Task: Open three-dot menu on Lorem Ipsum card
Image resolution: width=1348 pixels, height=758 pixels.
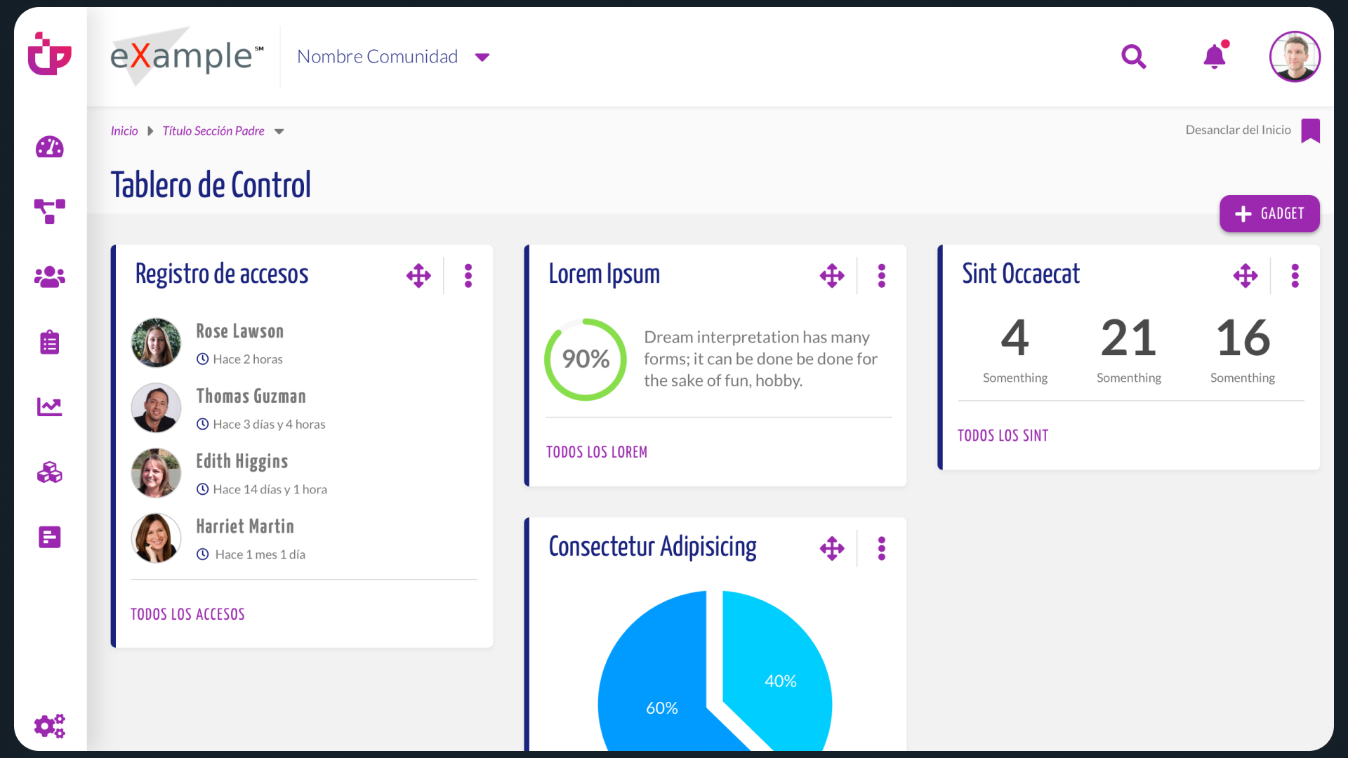Action: [x=882, y=276]
